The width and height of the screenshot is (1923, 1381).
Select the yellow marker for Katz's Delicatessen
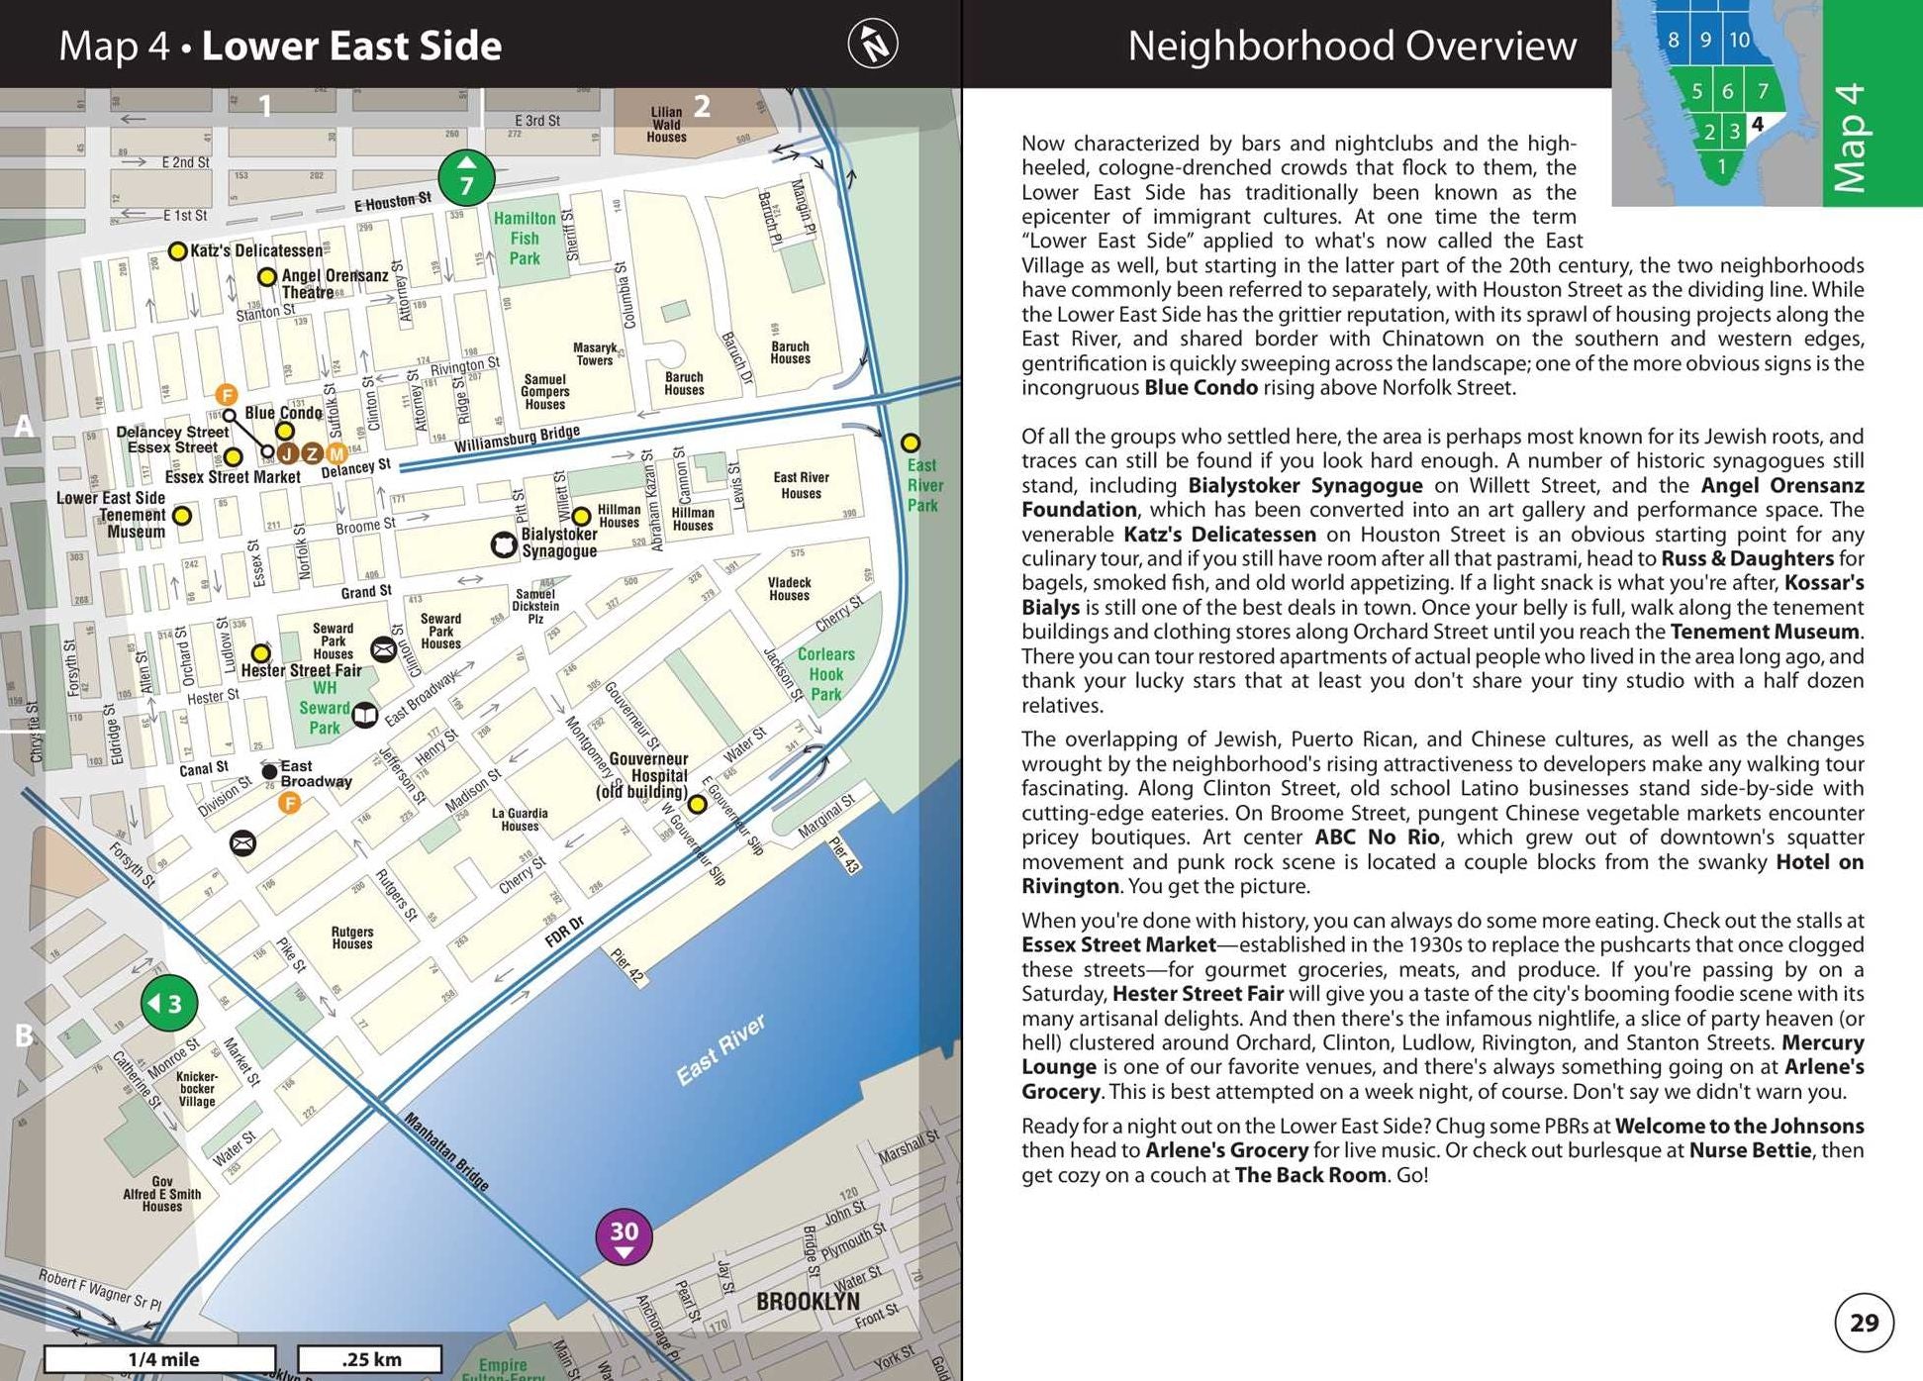point(177,251)
